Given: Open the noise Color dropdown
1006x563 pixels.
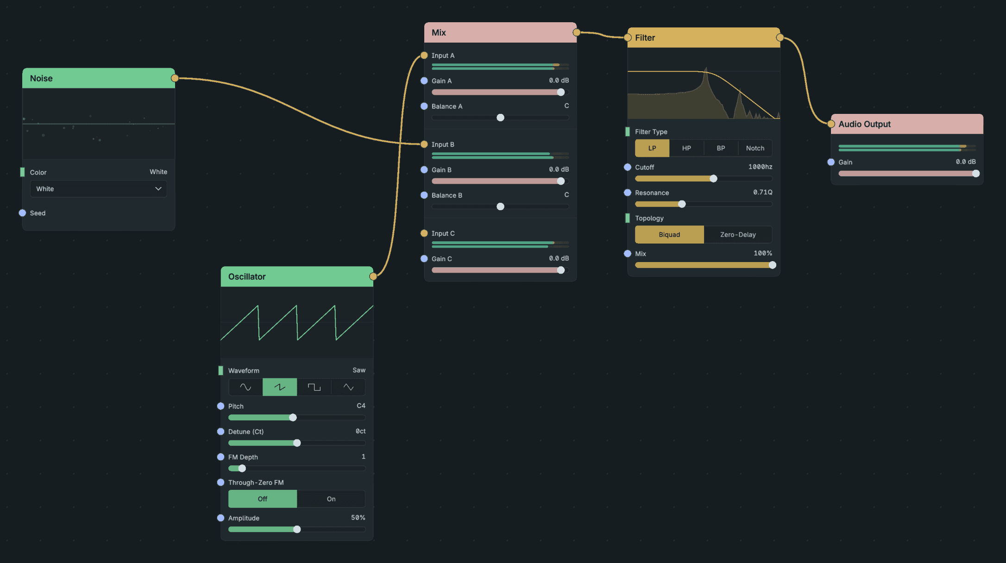Looking at the screenshot, I should click(x=99, y=189).
